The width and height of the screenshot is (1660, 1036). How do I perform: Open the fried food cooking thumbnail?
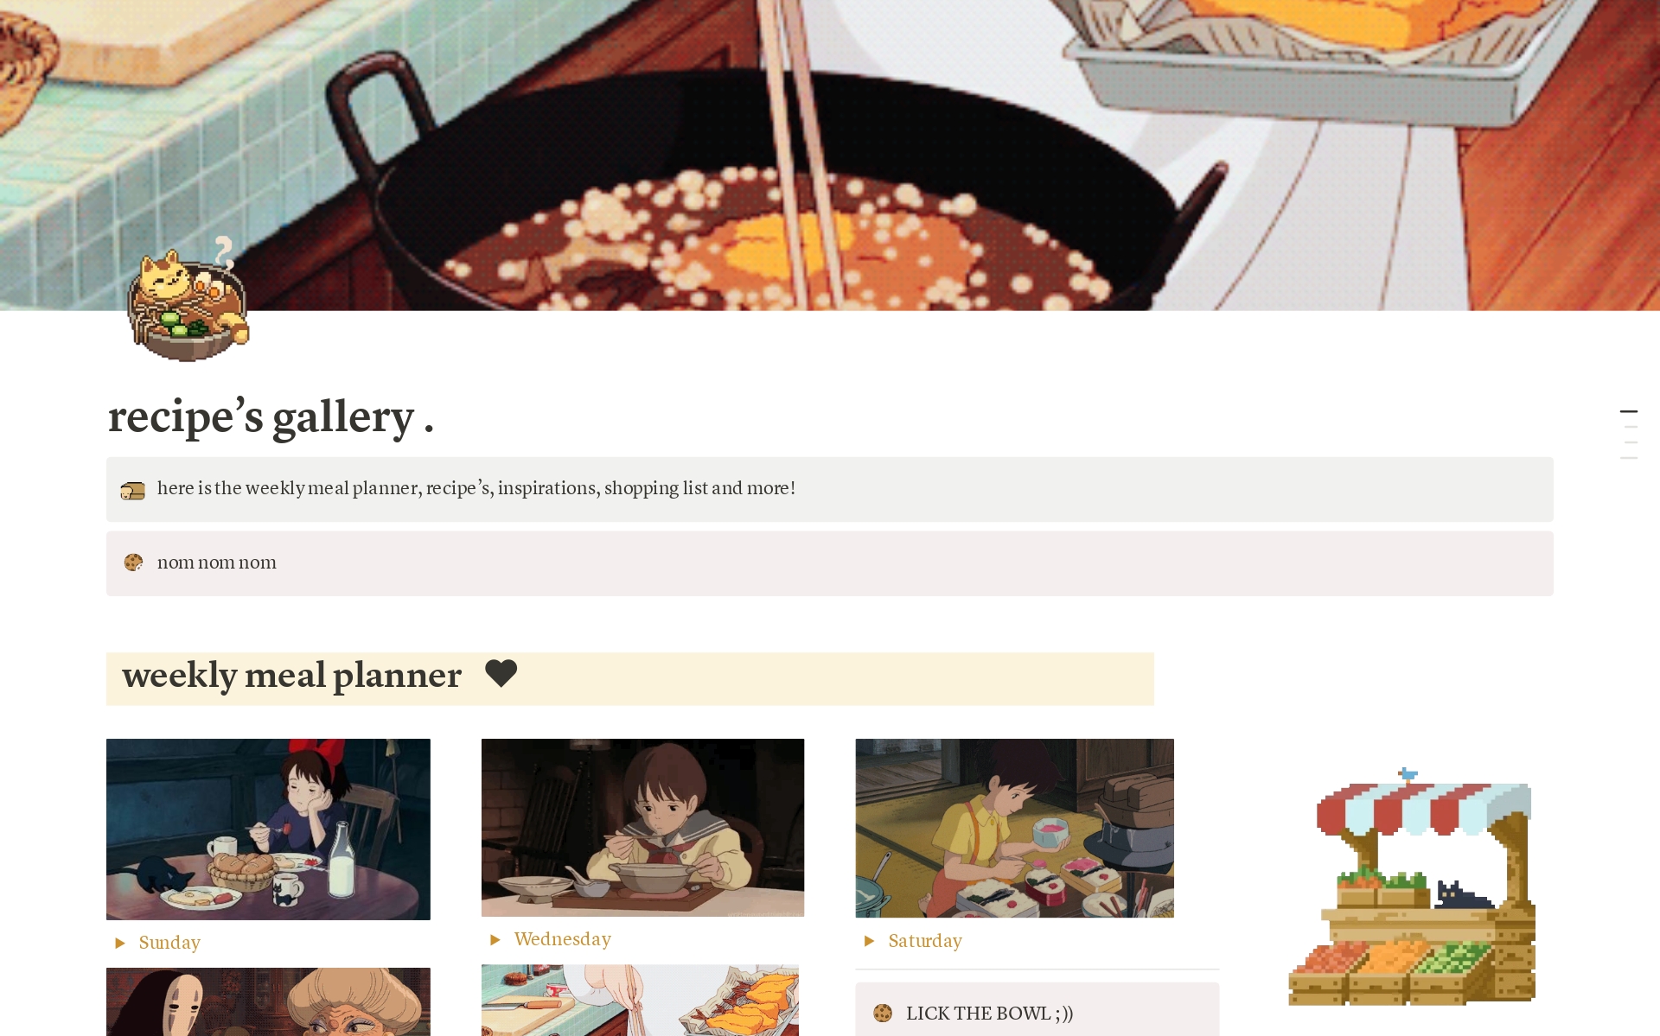pos(640,1001)
